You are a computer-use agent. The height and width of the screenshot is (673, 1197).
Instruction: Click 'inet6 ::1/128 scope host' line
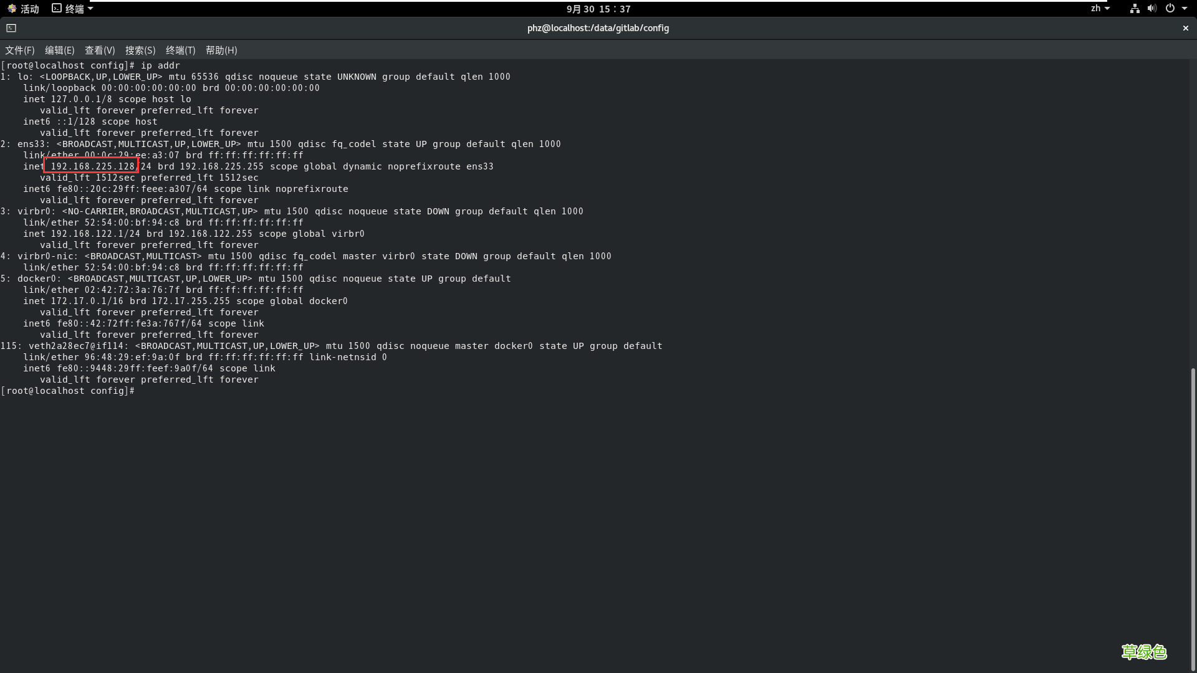tap(90, 122)
